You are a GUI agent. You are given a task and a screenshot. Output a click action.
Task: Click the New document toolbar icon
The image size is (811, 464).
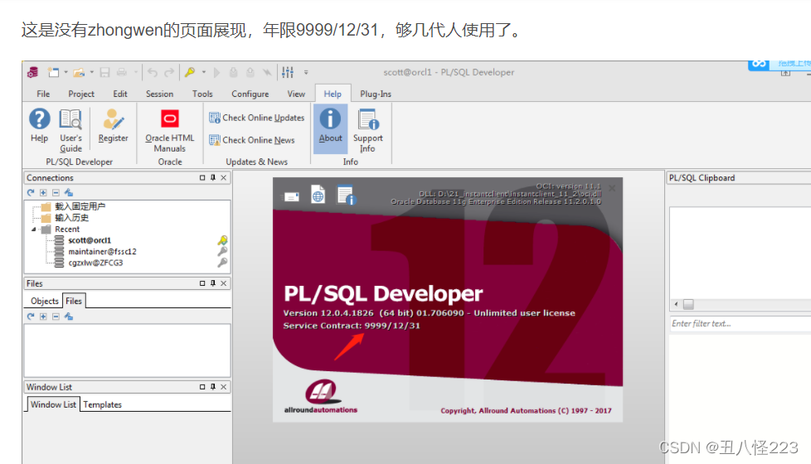pos(53,72)
